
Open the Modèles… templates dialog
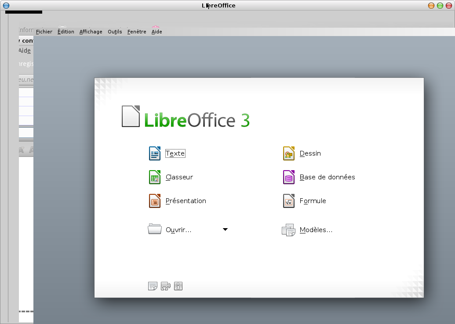(307, 230)
